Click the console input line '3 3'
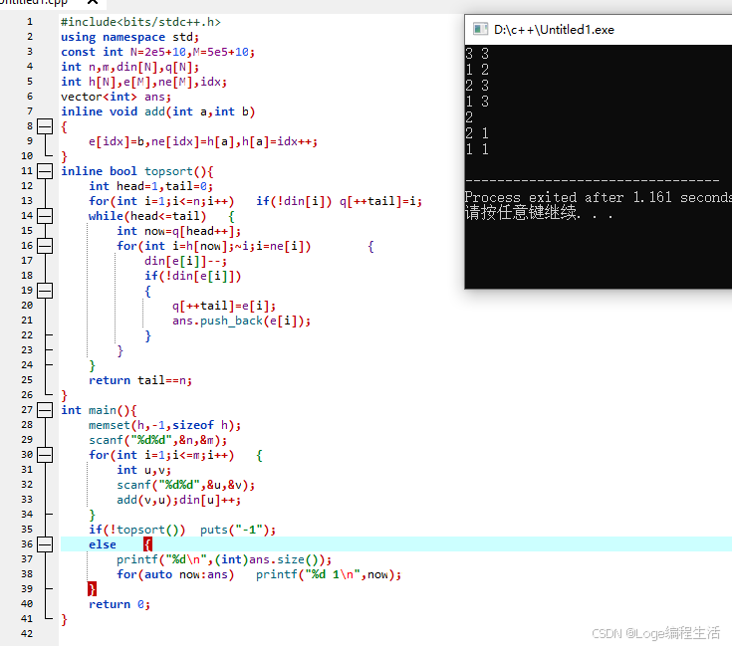This screenshot has width=732, height=646. [x=477, y=53]
